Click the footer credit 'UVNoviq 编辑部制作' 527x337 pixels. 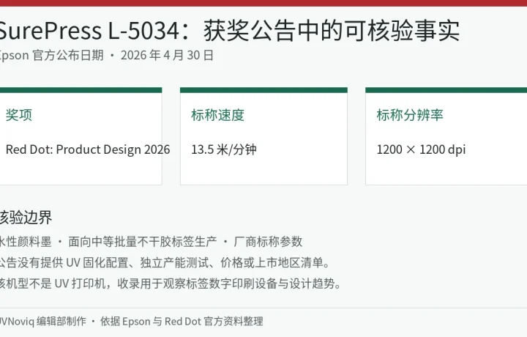(43, 321)
